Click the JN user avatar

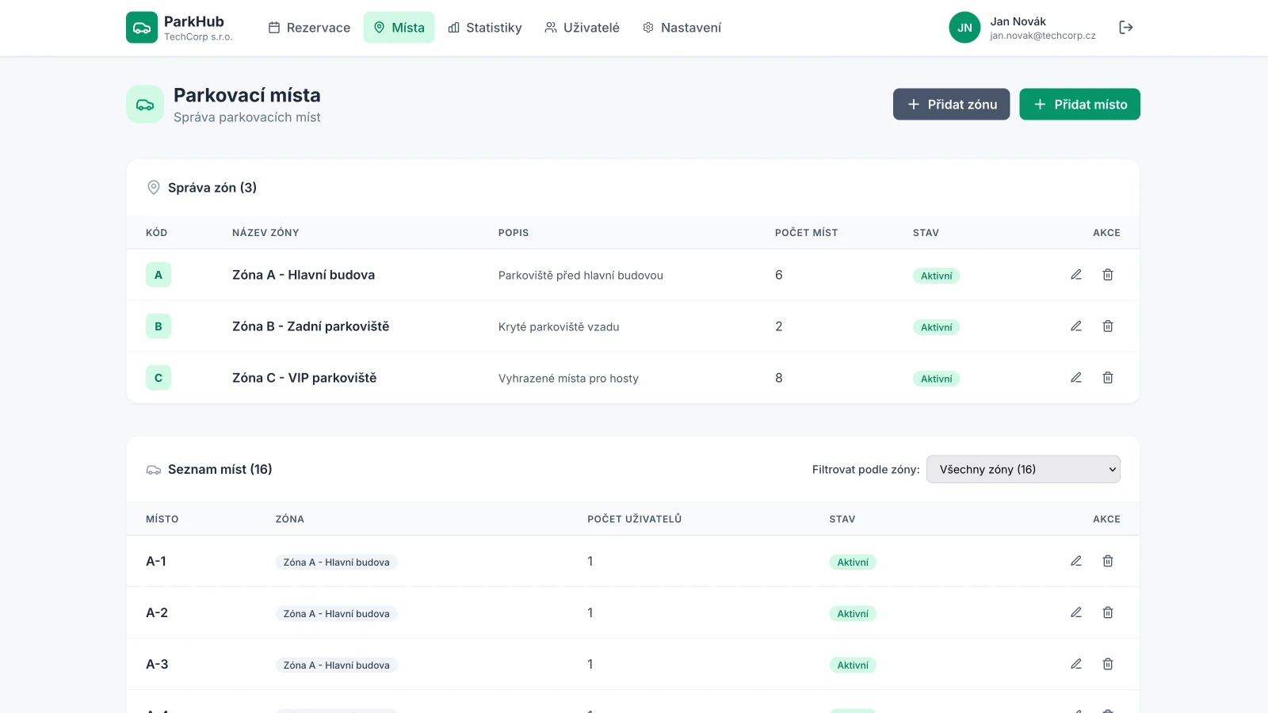pos(964,28)
